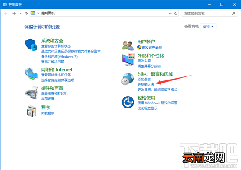This screenshot has width=241, height=170.
Task: Open 使用 Windows 建议的设置 link
Action: [157, 103]
